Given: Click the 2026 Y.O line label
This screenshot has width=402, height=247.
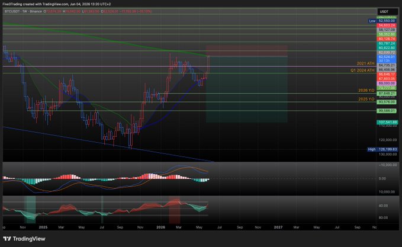Looking at the screenshot, I should (366, 91).
